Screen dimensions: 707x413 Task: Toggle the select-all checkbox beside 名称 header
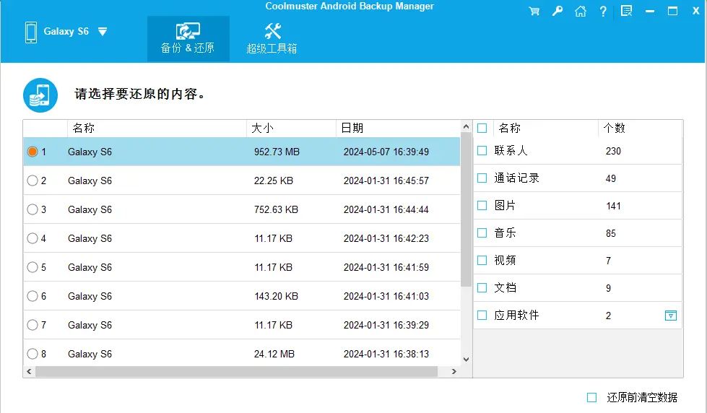point(482,128)
